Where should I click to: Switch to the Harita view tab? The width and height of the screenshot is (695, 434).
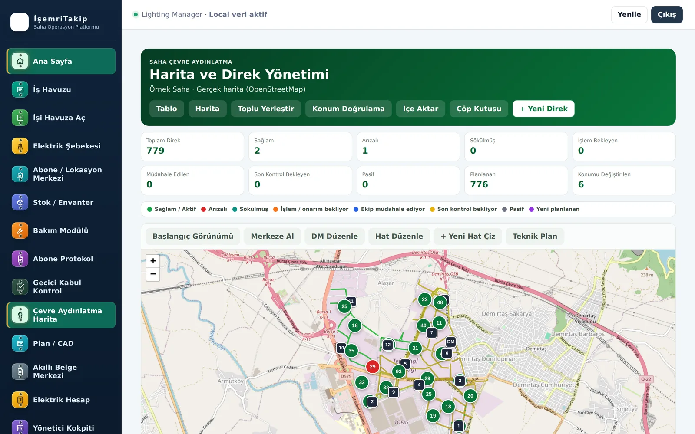(207, 108)
